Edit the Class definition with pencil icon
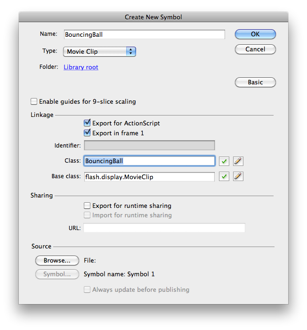This screenshot has width=307, height=330. [x=238, y=161]
